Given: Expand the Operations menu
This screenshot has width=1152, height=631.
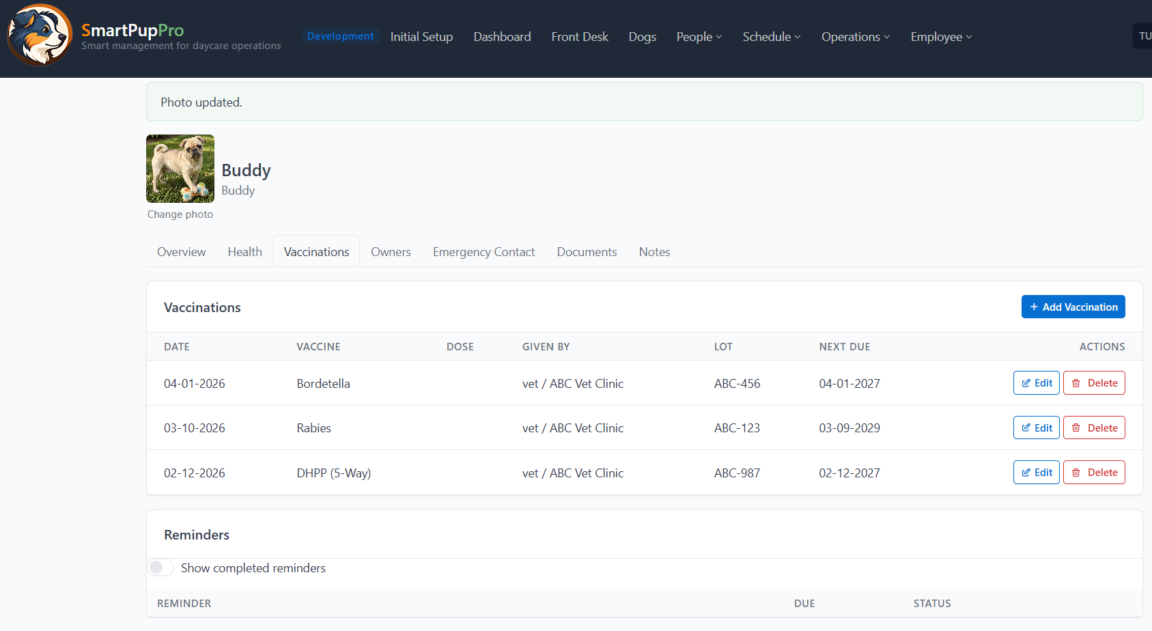Looking at the screenshot, I should (x=855, y=37).
